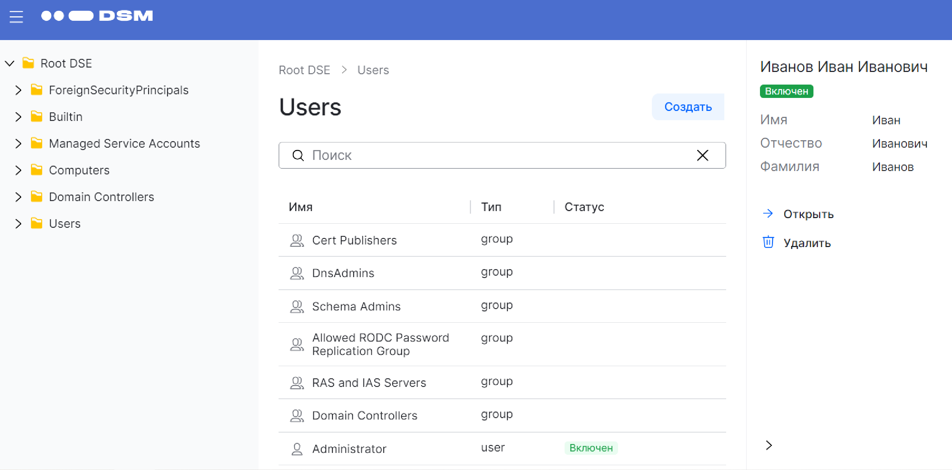952x470 pixels.
Task: Click the Поиск search field
Action: [x=498, y=155]
